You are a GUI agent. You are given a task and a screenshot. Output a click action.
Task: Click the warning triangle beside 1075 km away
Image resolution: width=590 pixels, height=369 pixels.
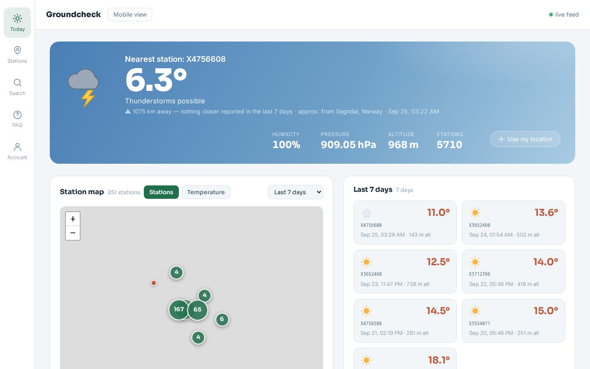point(128,112)
